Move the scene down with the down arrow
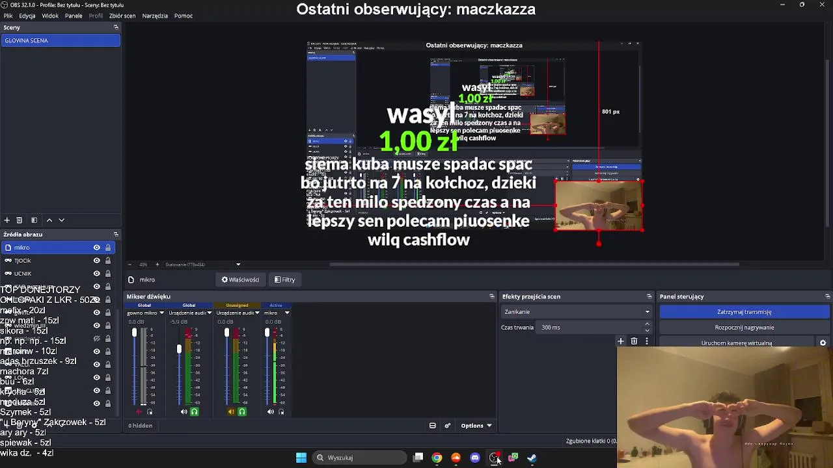 pyautogui.click(x=62, y=220)
